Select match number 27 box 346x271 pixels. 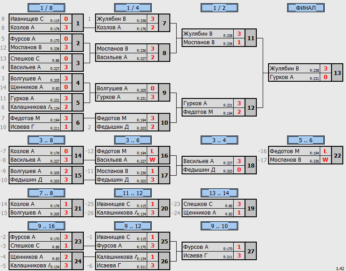pos(251,252)
